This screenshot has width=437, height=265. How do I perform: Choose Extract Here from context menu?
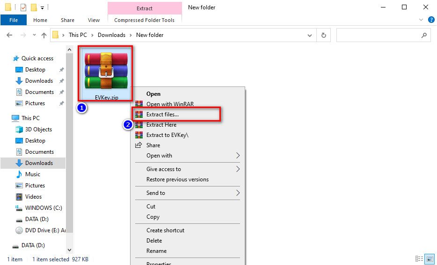(x=187, y=125)
